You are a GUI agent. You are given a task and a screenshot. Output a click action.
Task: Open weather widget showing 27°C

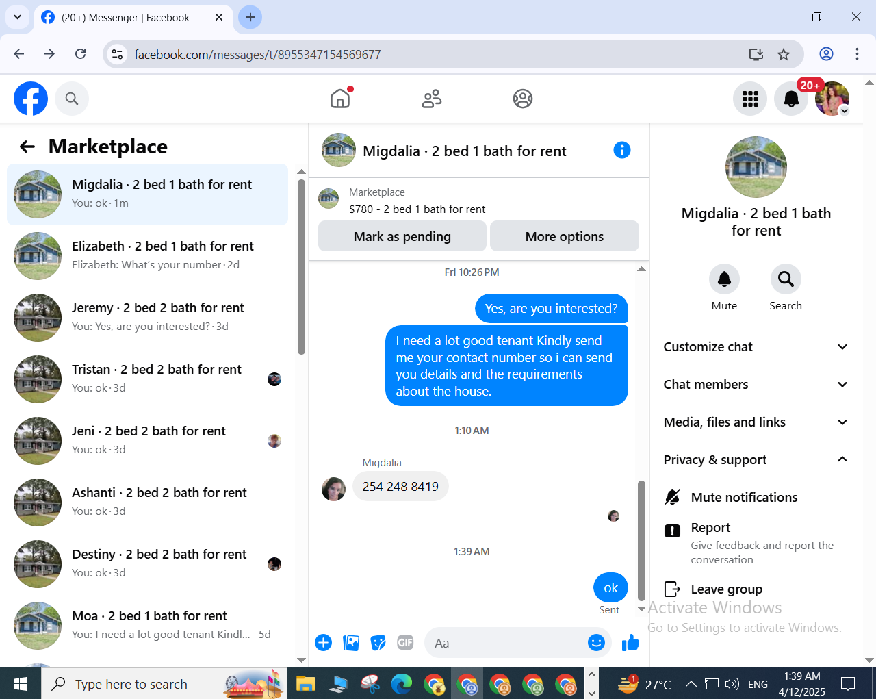click(x=643, y=683)
